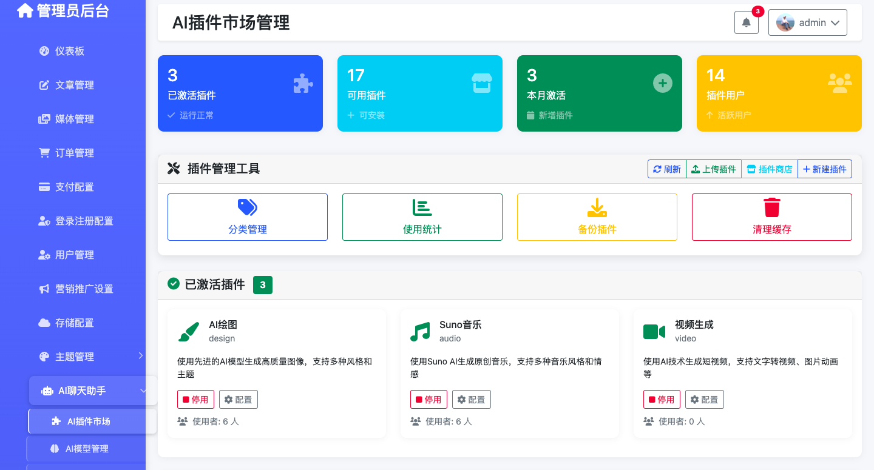The width and height of the screenshot is (874, 470).
Task: Click the trash icon above 清理缓存
Action: click(x=772, y=207)
